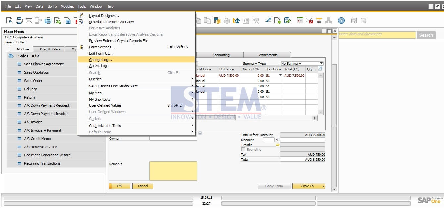
Task: Click the Discount percent input field
Action: point(269,140)
